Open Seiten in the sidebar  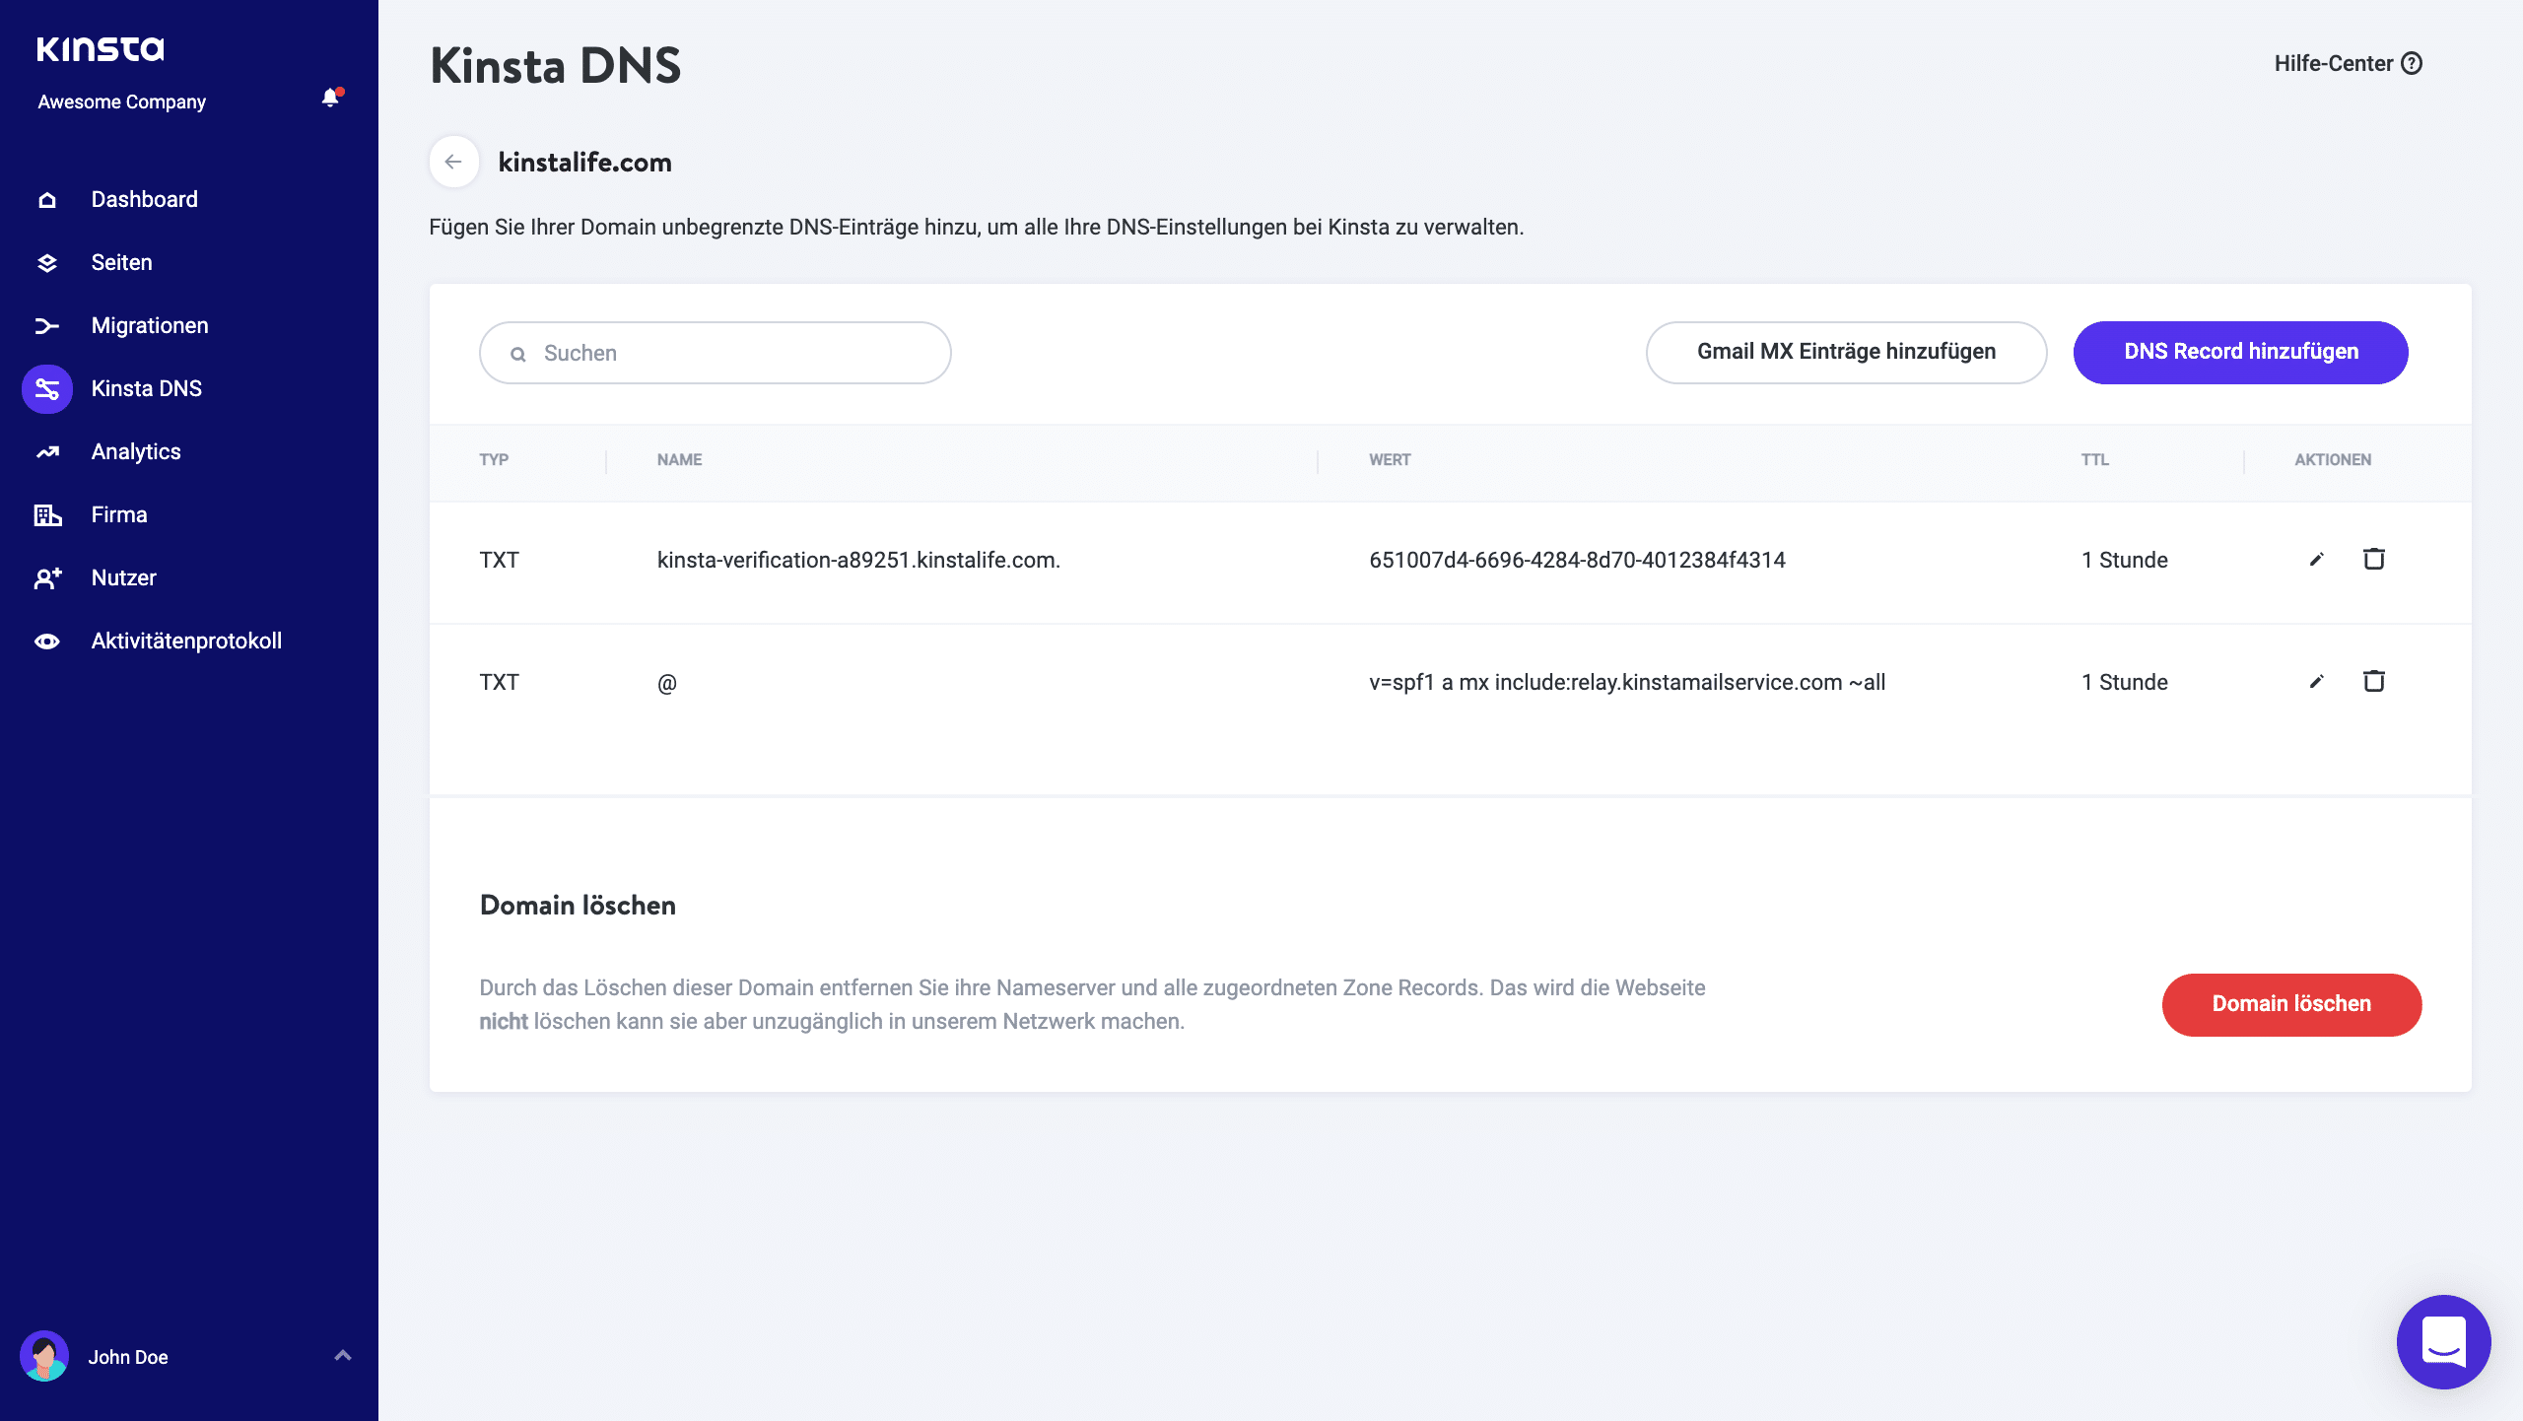tap(122, 263)
